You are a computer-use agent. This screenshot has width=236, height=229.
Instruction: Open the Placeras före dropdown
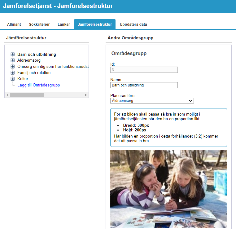click(x=152, y=101)
